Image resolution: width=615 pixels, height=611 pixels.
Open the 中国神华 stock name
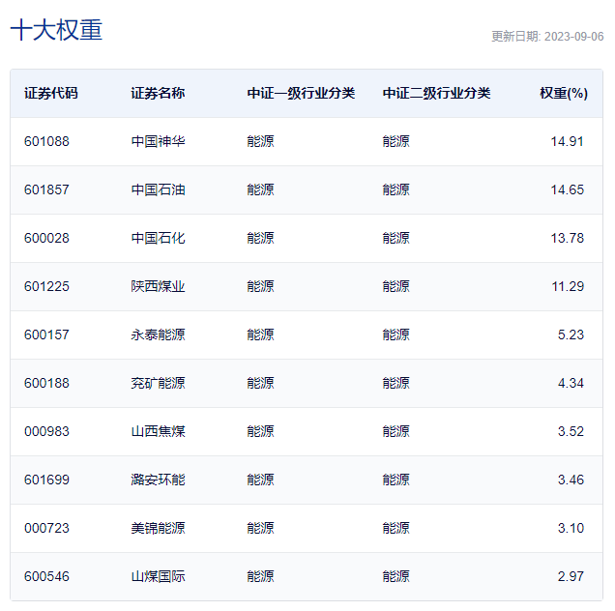point(158,141)
